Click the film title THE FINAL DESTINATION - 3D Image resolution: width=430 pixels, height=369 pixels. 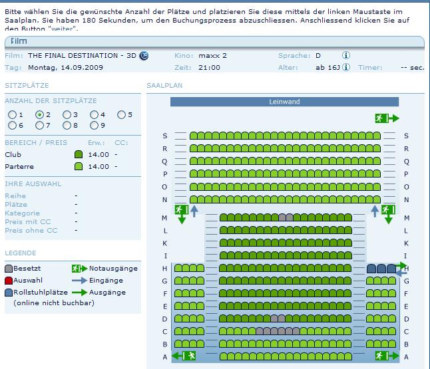(82, 56)
